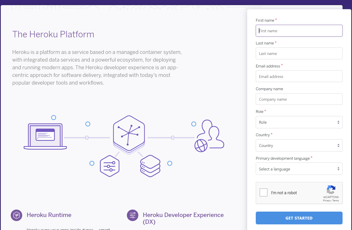Click the arrow connector between laptop and hexagon
Screen dimensions: 352x230
point(87,138)
